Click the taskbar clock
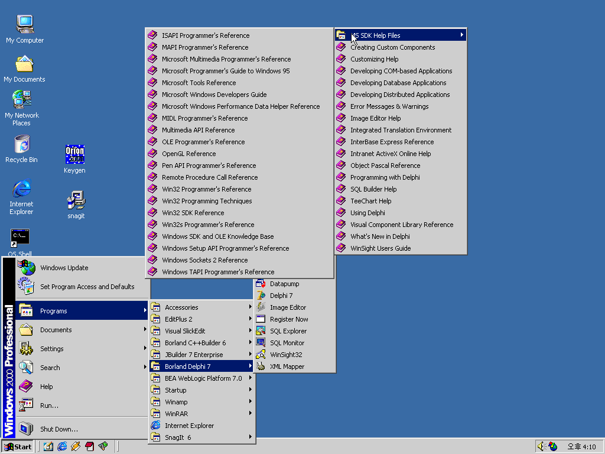Image resolution: width=605 pixels, height=454 pixels. coord(581,446)
